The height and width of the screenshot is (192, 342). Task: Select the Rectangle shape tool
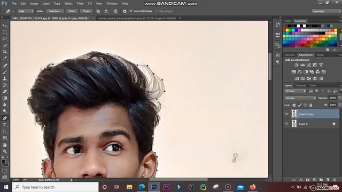click(x=5, y=138)
